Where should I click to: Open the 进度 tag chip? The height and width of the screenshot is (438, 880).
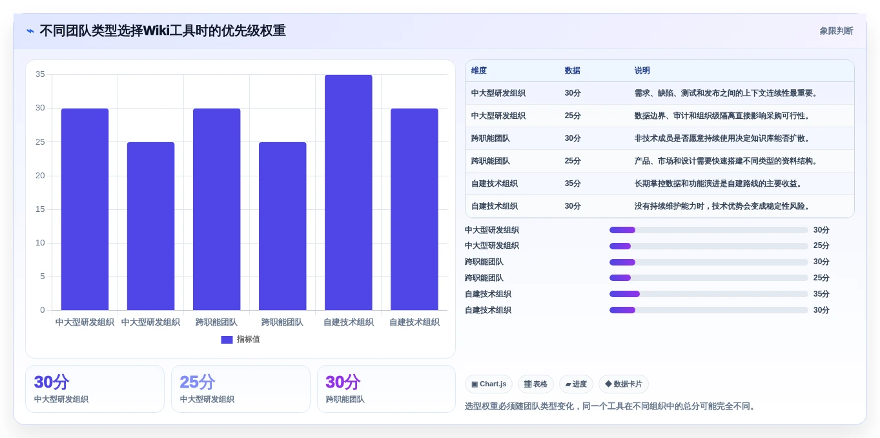pyautogui.click(x=576, y=384)
